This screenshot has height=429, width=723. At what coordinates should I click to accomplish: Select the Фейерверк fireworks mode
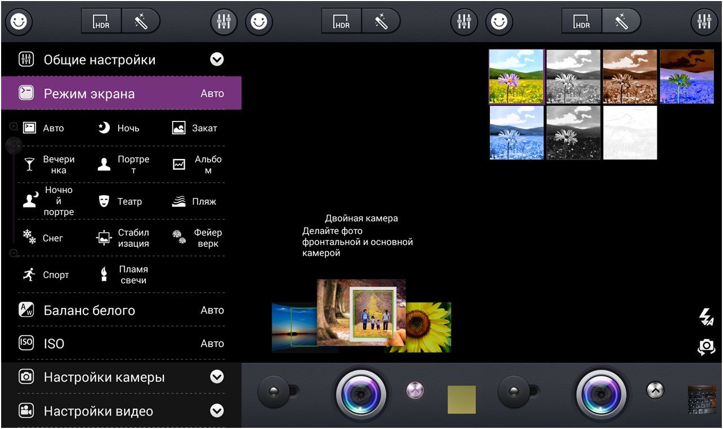tap(197, 238)
